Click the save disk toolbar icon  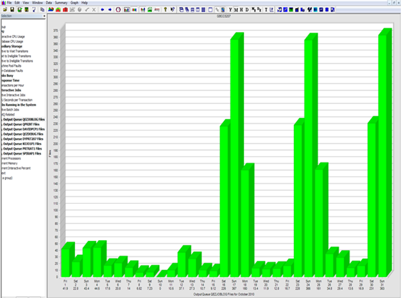click(x=12, y=10)
